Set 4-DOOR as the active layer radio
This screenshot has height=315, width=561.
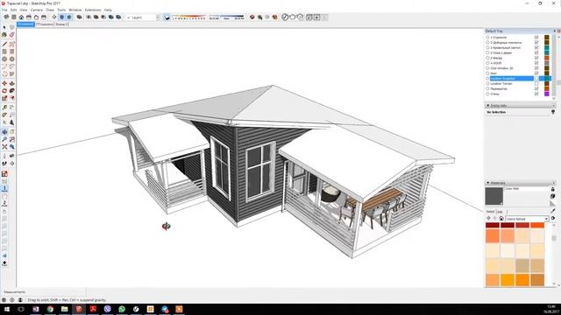(x=487, y=63)
